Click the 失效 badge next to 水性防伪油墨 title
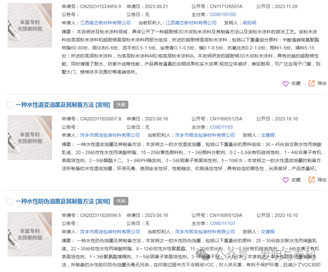Screen dimensions: 328x272 (x=121, y=201)
